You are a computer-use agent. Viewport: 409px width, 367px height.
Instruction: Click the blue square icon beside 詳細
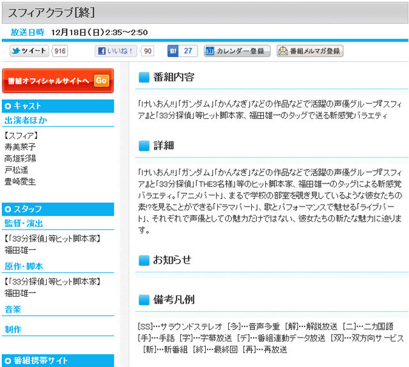[x=144, y=146]
